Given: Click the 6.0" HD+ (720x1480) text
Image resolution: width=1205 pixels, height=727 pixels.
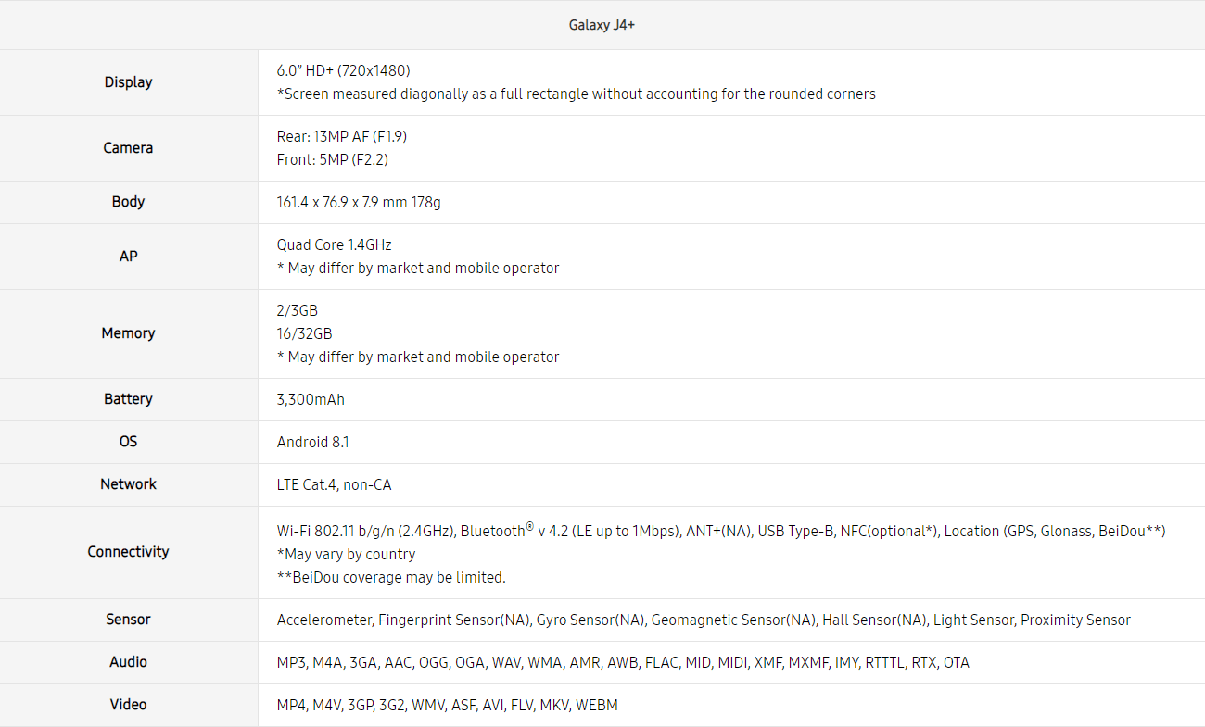Looking at the screenshot, I should coord(343,70).
